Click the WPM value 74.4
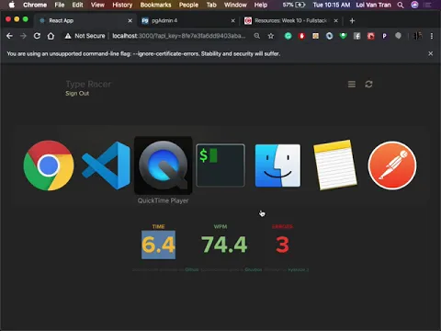The image size is (441, 331). (x=224, y=245)
